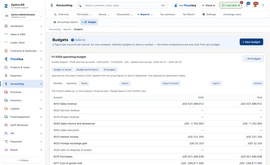Click the Dashboard grid icon in sidebar
This screenshot has width=270, height=165.
coord(6,26)
